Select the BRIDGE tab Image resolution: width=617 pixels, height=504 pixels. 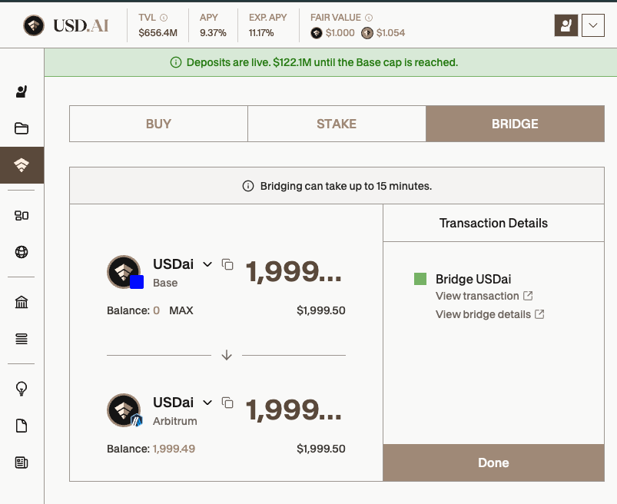pyautogui.click(x=515, y=124)
